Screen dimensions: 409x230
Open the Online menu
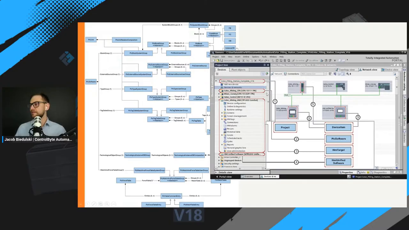click(246, 57)
